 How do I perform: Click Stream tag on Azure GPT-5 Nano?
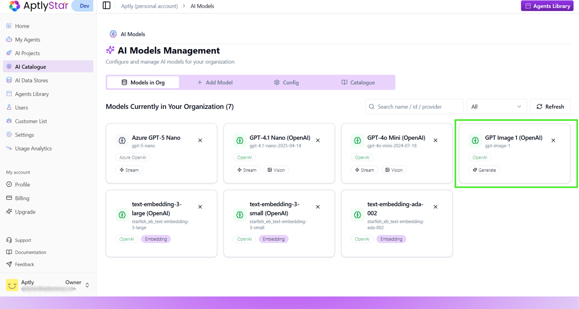(x=129, y=170)
